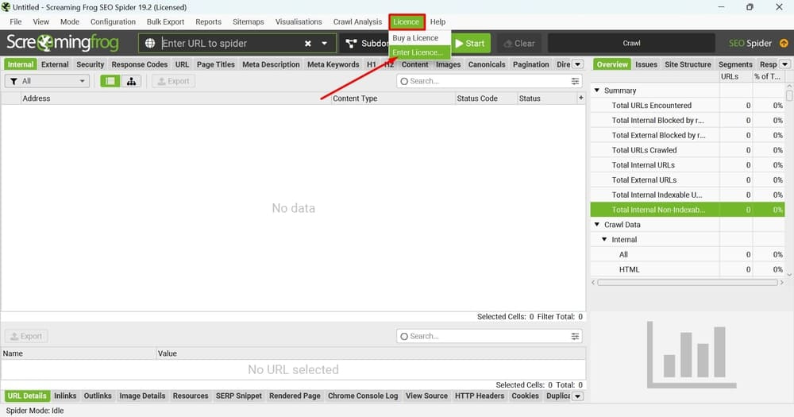
Task: Open the Segments tab
Action: pyautogui.click(x=735, y=64)
